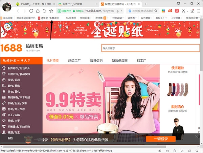
Task: Click the speaker mute icon in status bar
Action: click(182, 151)
